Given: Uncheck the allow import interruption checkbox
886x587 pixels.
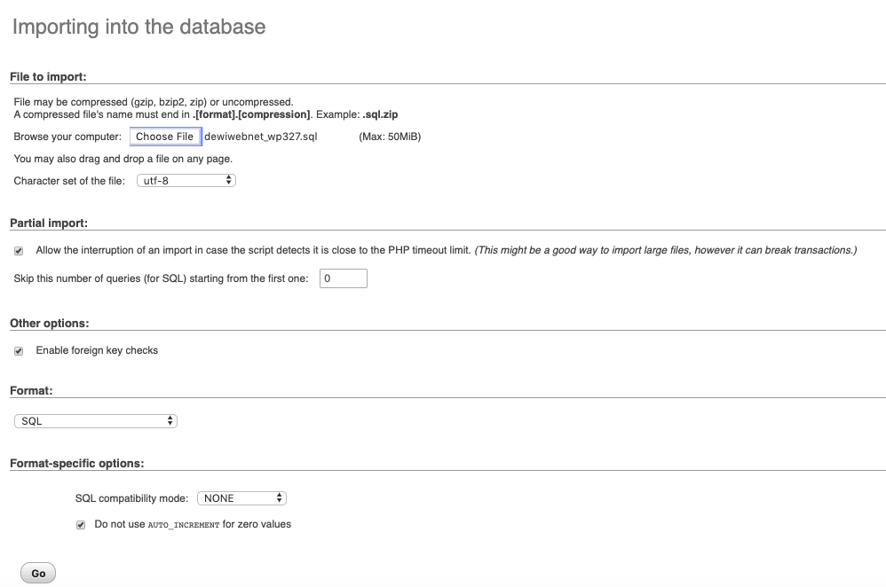Looking at the screenshot, I should click(x=19, y=251).
